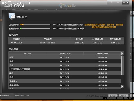Click 2014-3-30 warranty date in LCD row
The height and width of the screenshot is (101, 134).
102,69
